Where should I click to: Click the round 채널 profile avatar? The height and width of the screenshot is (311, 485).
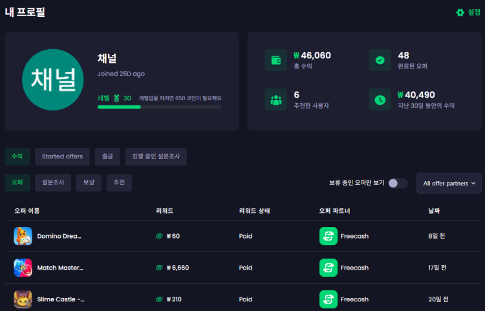tap(53, 80)
